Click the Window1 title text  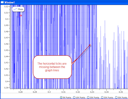pyautogui.click(x=9, y=3)
